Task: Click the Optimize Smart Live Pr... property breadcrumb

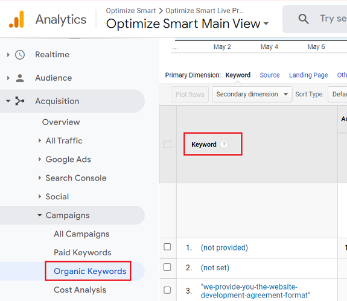Action: click(x=205, y=11)
